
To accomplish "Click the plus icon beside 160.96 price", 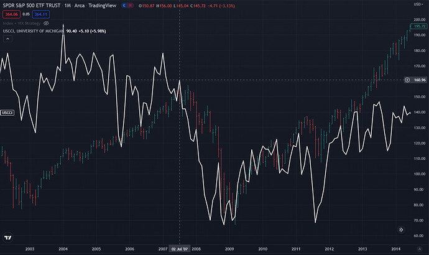I will click(407, 80).
